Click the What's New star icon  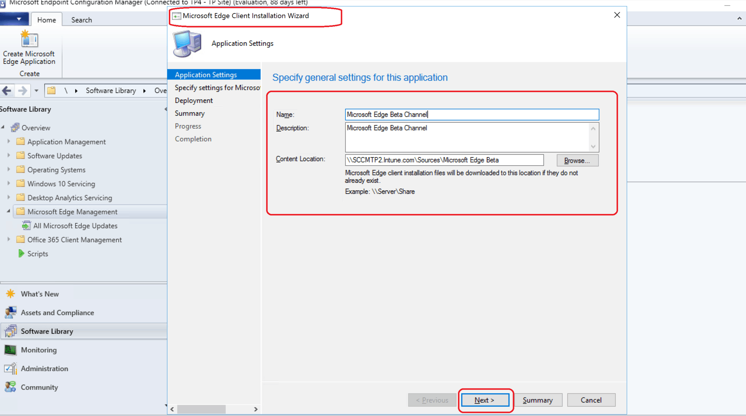point(10,294)
